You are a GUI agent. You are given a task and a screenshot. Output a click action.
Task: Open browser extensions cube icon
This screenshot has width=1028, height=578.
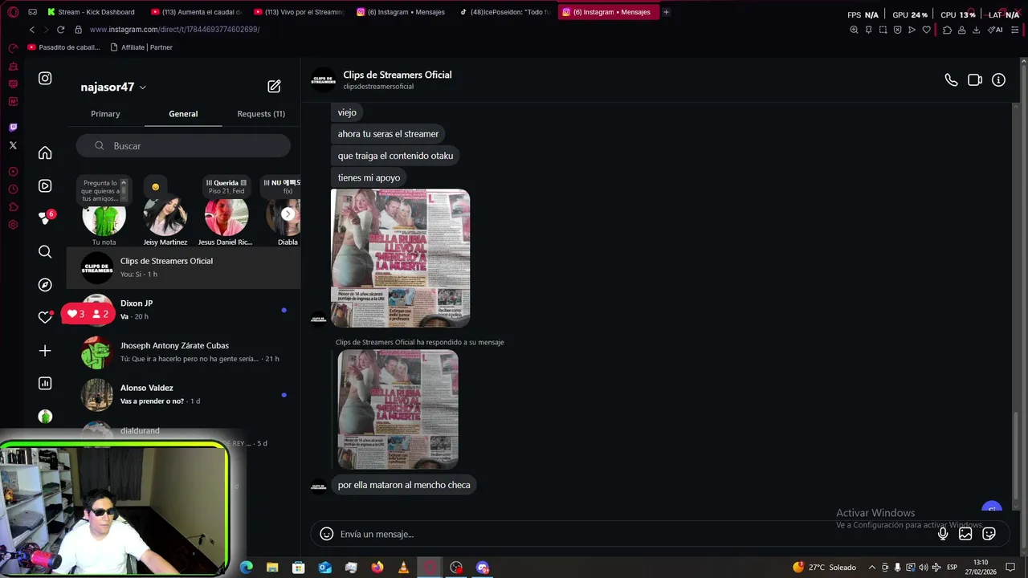tap(947, 30)
